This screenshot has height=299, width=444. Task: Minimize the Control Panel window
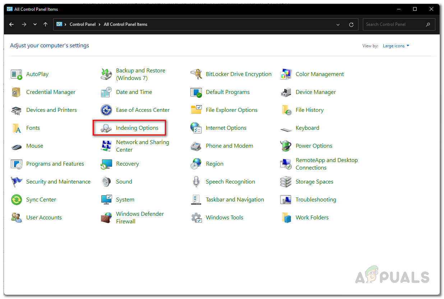pyautogui.click(x=399, y=9)
